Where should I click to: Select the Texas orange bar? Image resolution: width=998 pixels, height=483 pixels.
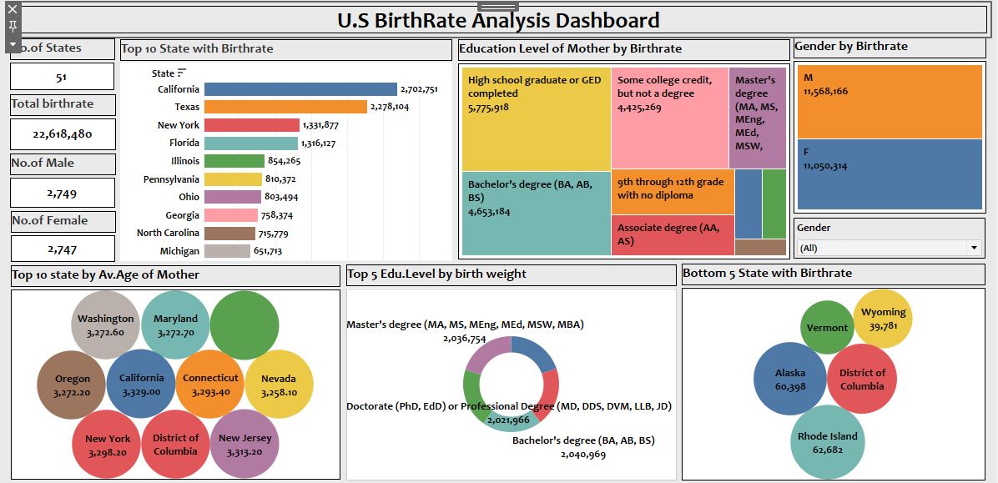[x=285, y=107]
